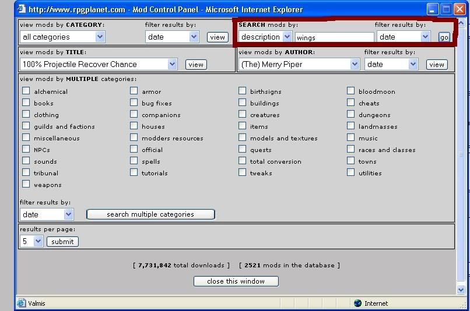Click the submit button

pyautogui.click(x=62, y=242)
